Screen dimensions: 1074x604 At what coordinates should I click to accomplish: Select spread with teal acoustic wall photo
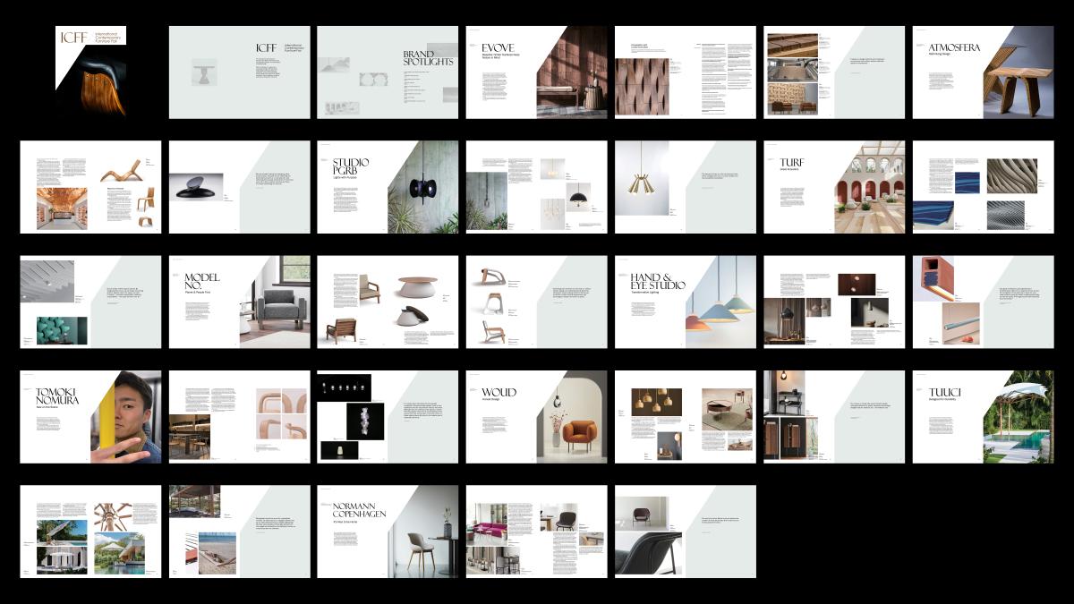coord(90,302)
